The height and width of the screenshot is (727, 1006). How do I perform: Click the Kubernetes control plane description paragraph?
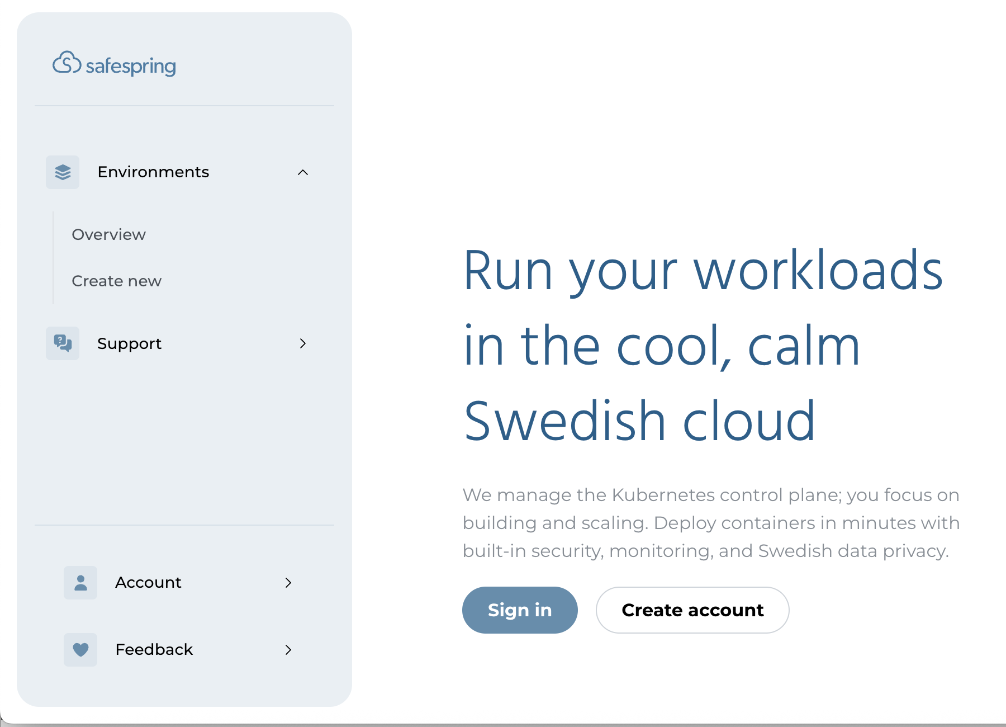coord(711,523)
